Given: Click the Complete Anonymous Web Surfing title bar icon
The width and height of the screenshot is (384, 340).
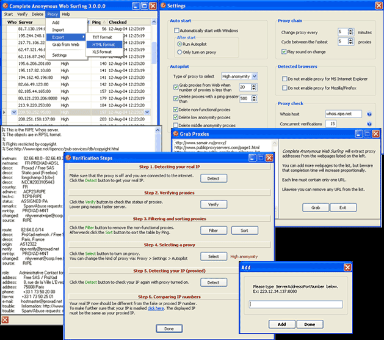Looking at the screenshot, I should [x=5, y=6].
